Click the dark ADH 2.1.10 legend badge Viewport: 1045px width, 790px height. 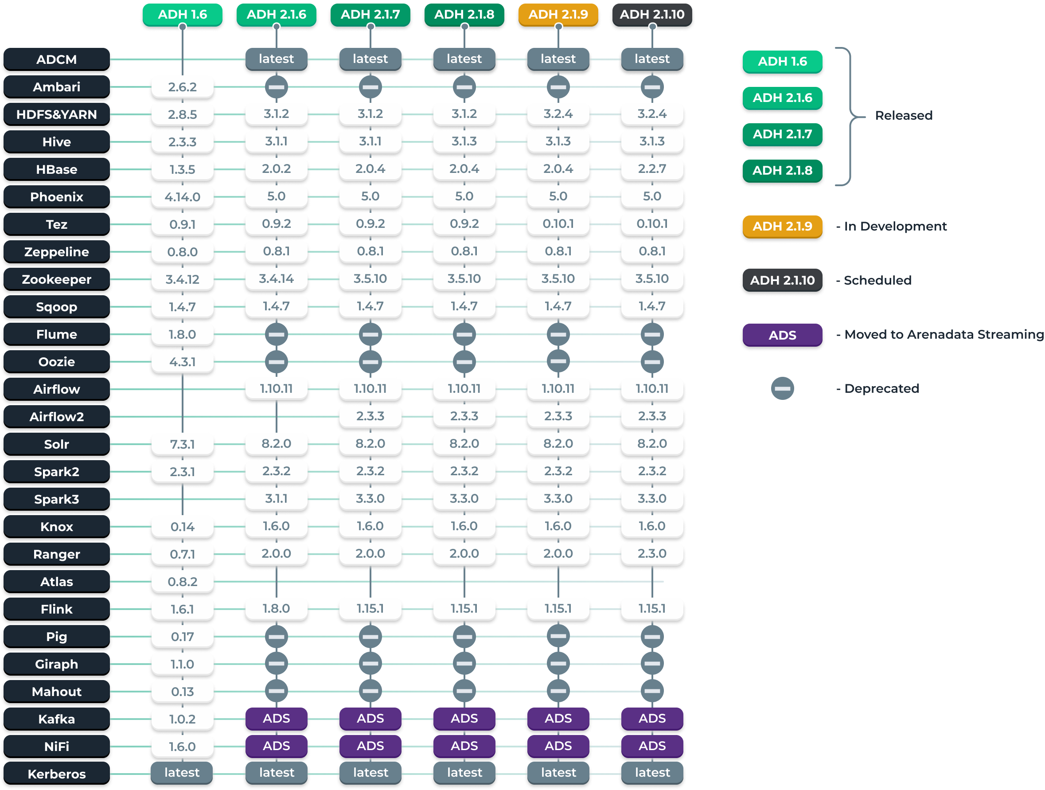782,280
